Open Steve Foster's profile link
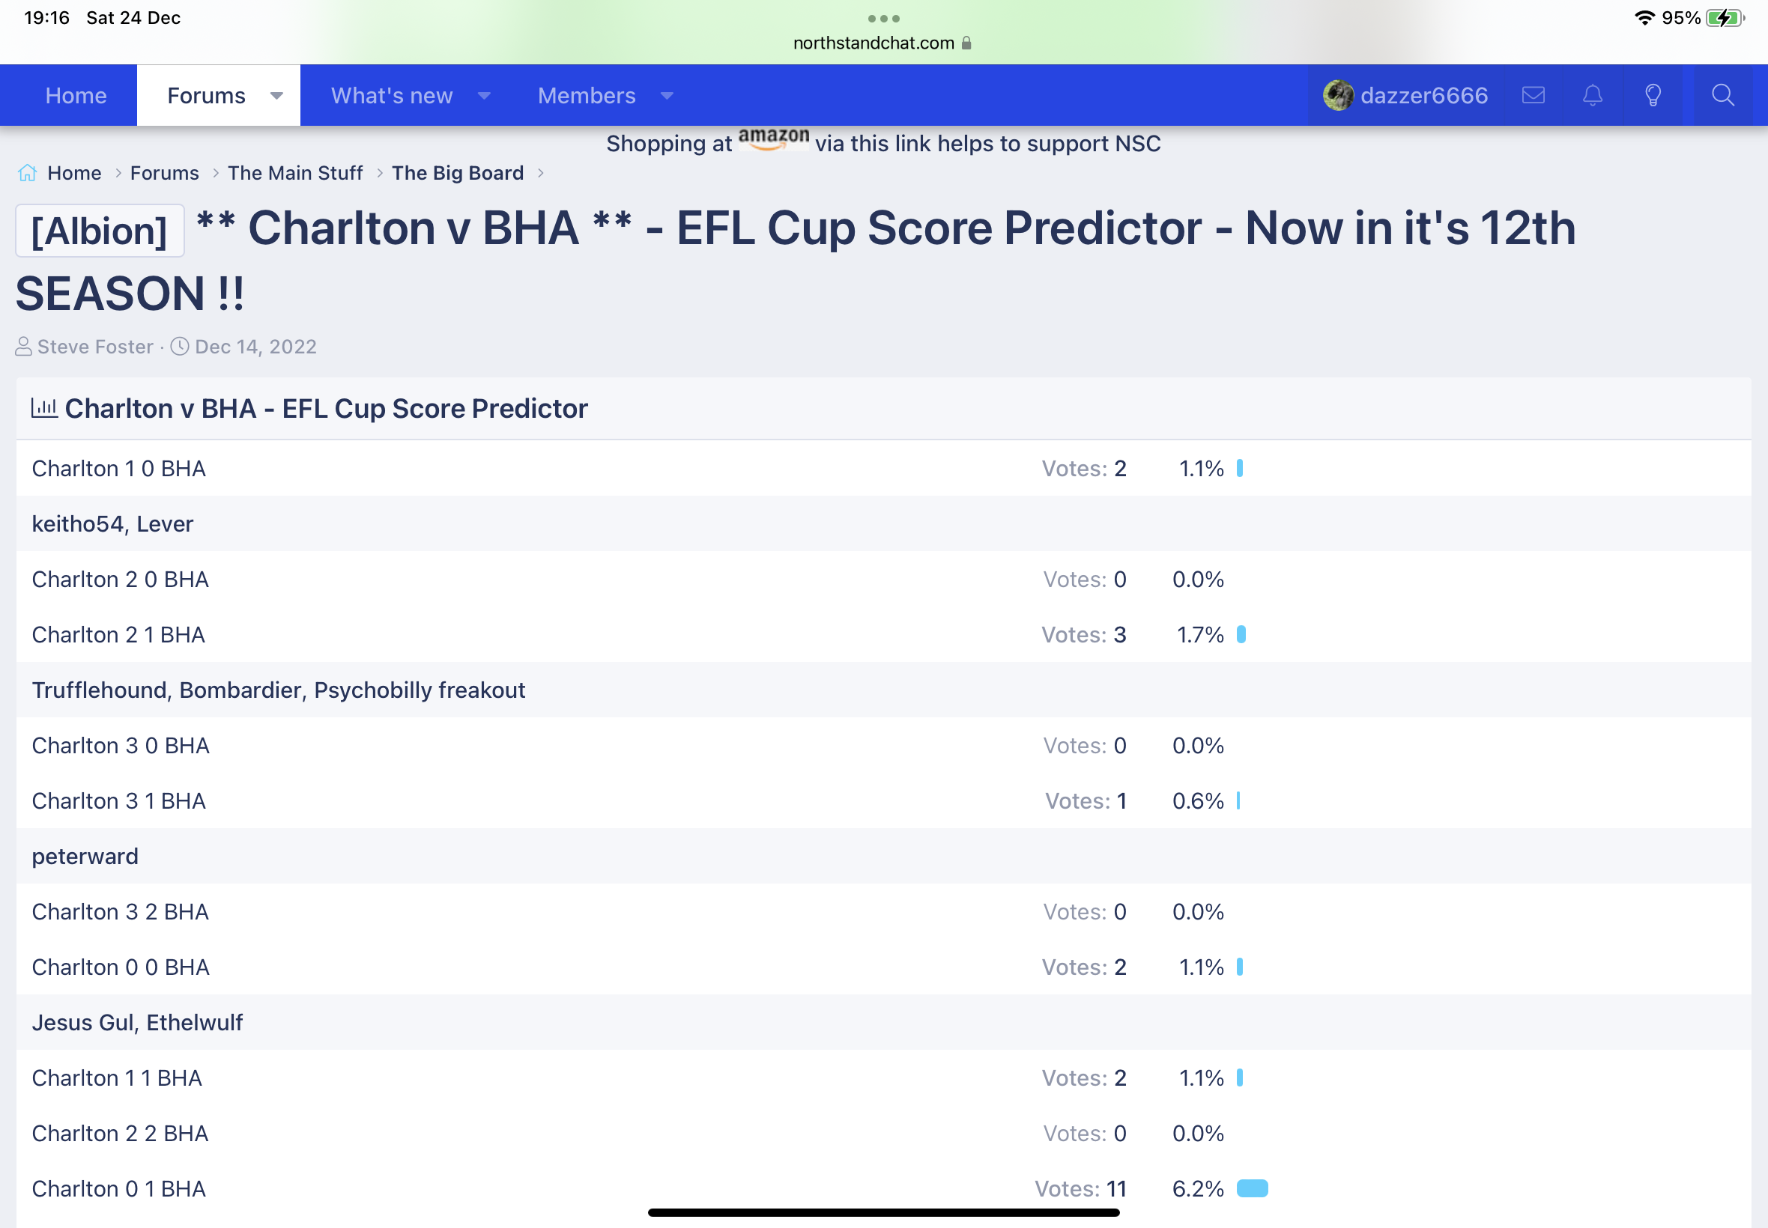This screenshot has width=1768, height=1228. [95, 347]
